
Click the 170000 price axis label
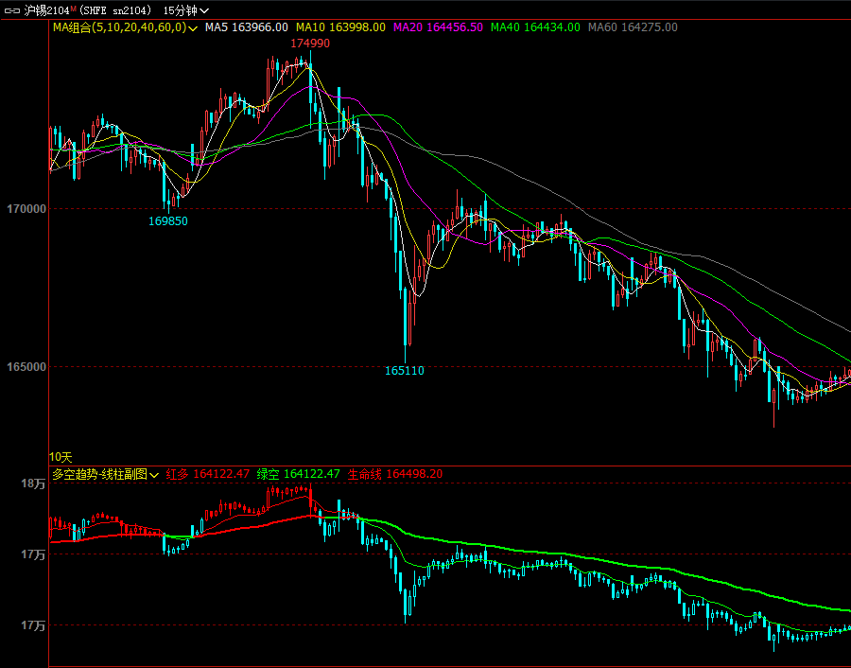pyautogui.click(x=26, y=209)
